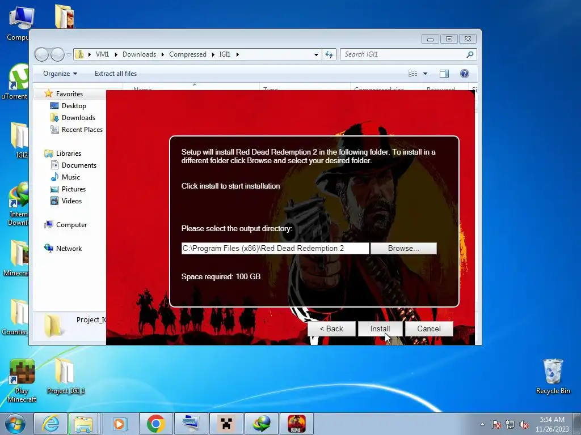581x435 pixels.
Task: Open the recent pages dropdown arrow
Action: pyautogui.click(x=69, y=55)
